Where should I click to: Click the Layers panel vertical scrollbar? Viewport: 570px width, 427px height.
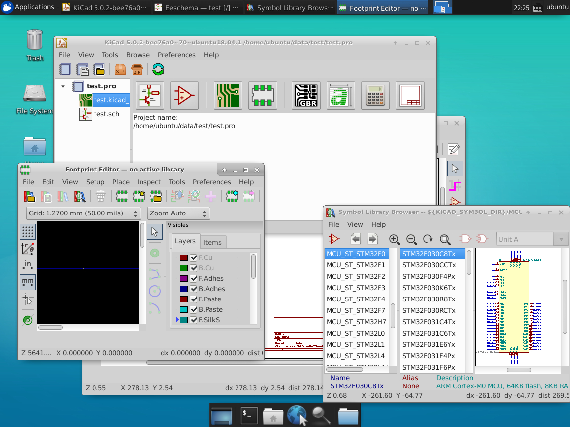coord(253,266)
